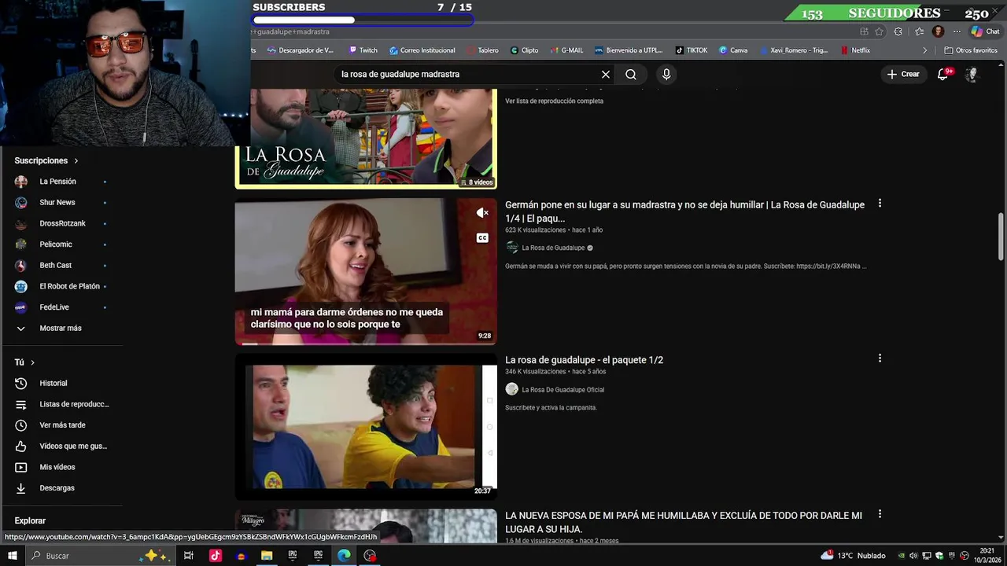Play Germán pone en su lugar thumbnail

pyautogui.click(x=366, y=271)
